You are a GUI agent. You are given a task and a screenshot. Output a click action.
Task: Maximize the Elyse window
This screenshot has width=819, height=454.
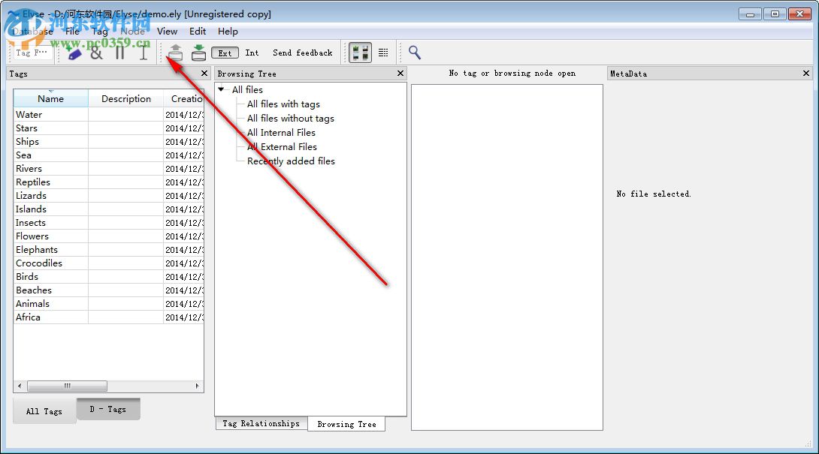(x=775, y=14)
